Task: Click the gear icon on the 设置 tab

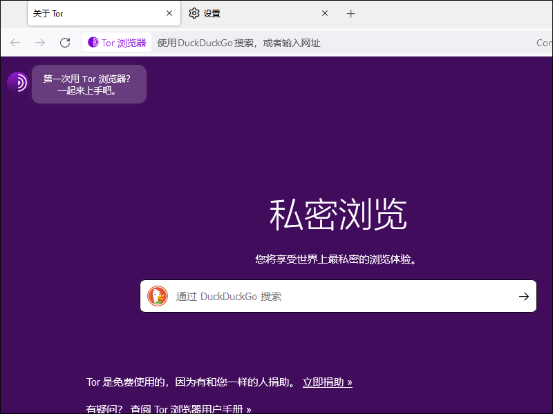Action: pyautogui.click(x=194, y=13)
